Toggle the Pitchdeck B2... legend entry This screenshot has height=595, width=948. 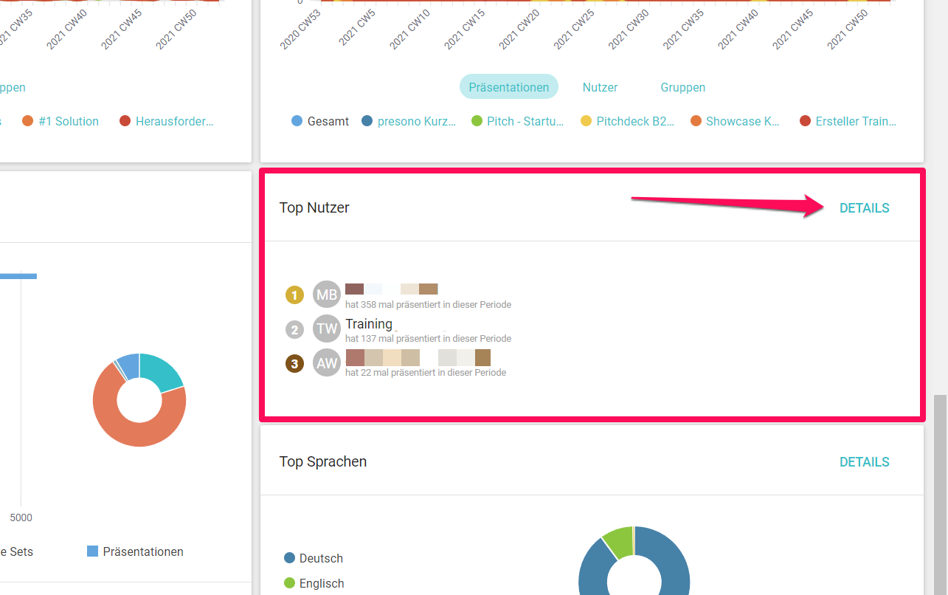tap(627, 121)
